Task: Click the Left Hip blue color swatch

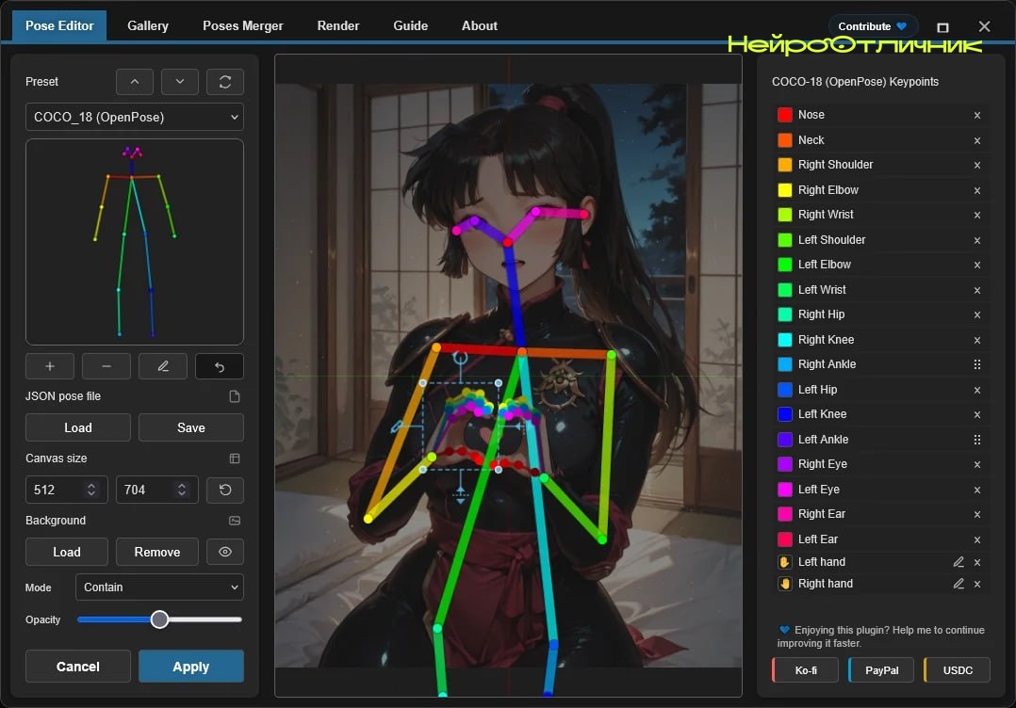Action: [x=785, y=390]
